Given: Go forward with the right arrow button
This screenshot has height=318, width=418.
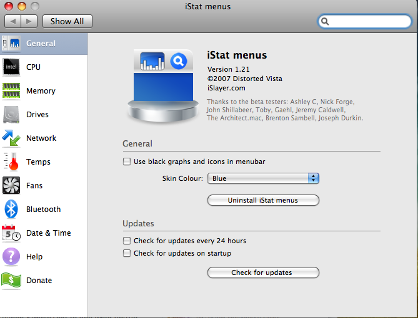Looking at the screenshot, I should click(x=29, y=21).
